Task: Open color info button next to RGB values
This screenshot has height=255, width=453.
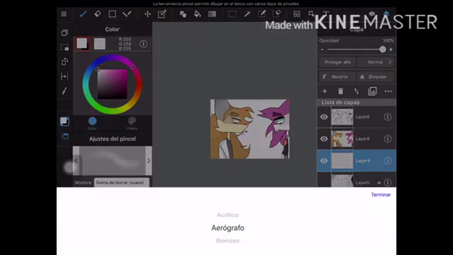Action: click(143, 44)
